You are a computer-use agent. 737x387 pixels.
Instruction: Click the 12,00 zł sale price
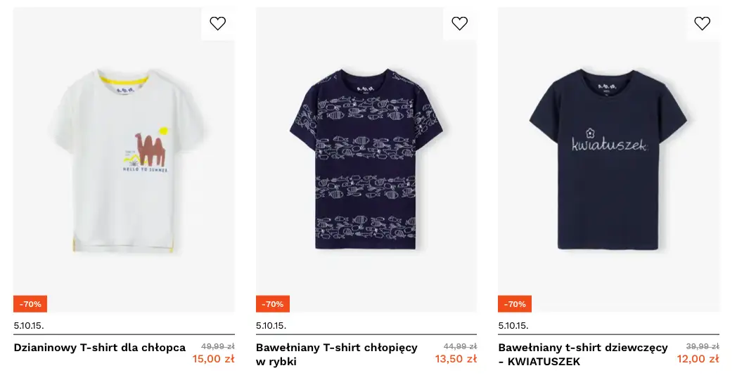click(698, 359)
